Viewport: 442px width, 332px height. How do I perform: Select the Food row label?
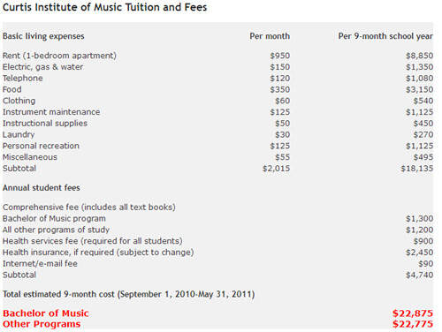pos(12,89)
